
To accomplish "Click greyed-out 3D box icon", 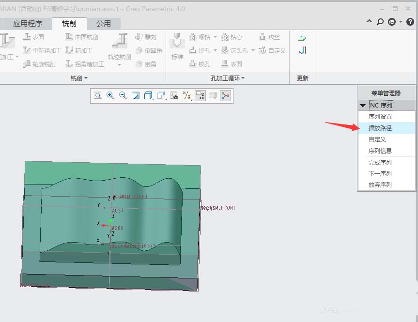I will click(213, 95).
